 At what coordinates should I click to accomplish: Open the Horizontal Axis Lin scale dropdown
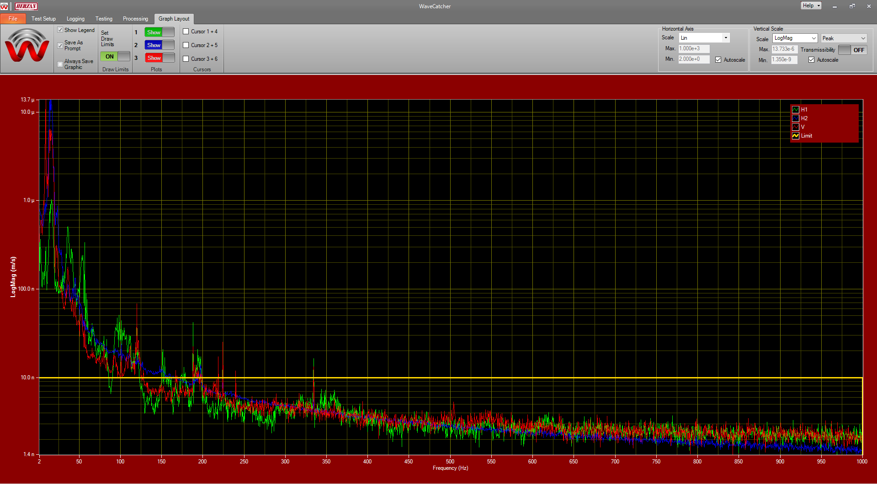[725, 38]
